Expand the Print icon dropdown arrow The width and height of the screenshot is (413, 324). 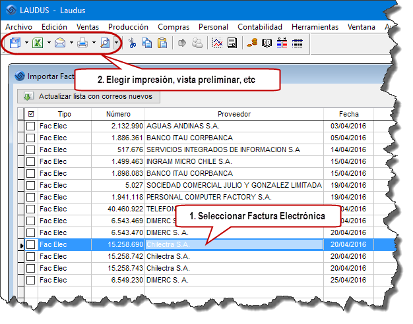[x=94, y=43]
